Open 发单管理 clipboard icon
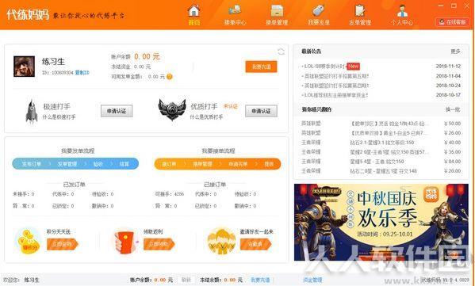Viewport: 475px width, 286px height. pyautogui.click(x=360, y=11)
